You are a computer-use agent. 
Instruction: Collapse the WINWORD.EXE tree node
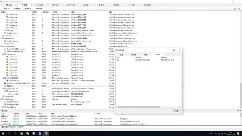3,78
